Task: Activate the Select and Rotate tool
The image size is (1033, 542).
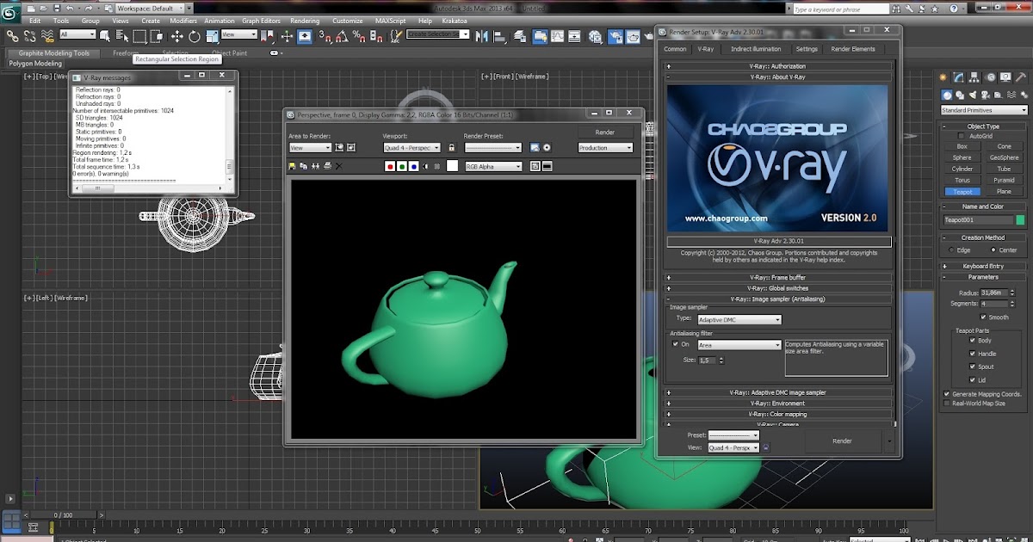Action: [195, 36]
